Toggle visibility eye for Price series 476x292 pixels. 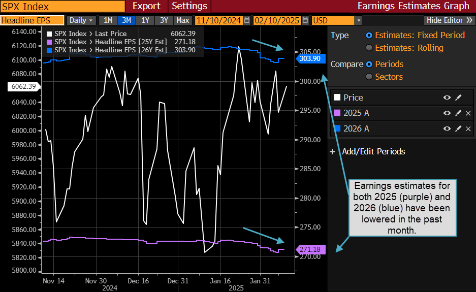click(x=447, y=98)
